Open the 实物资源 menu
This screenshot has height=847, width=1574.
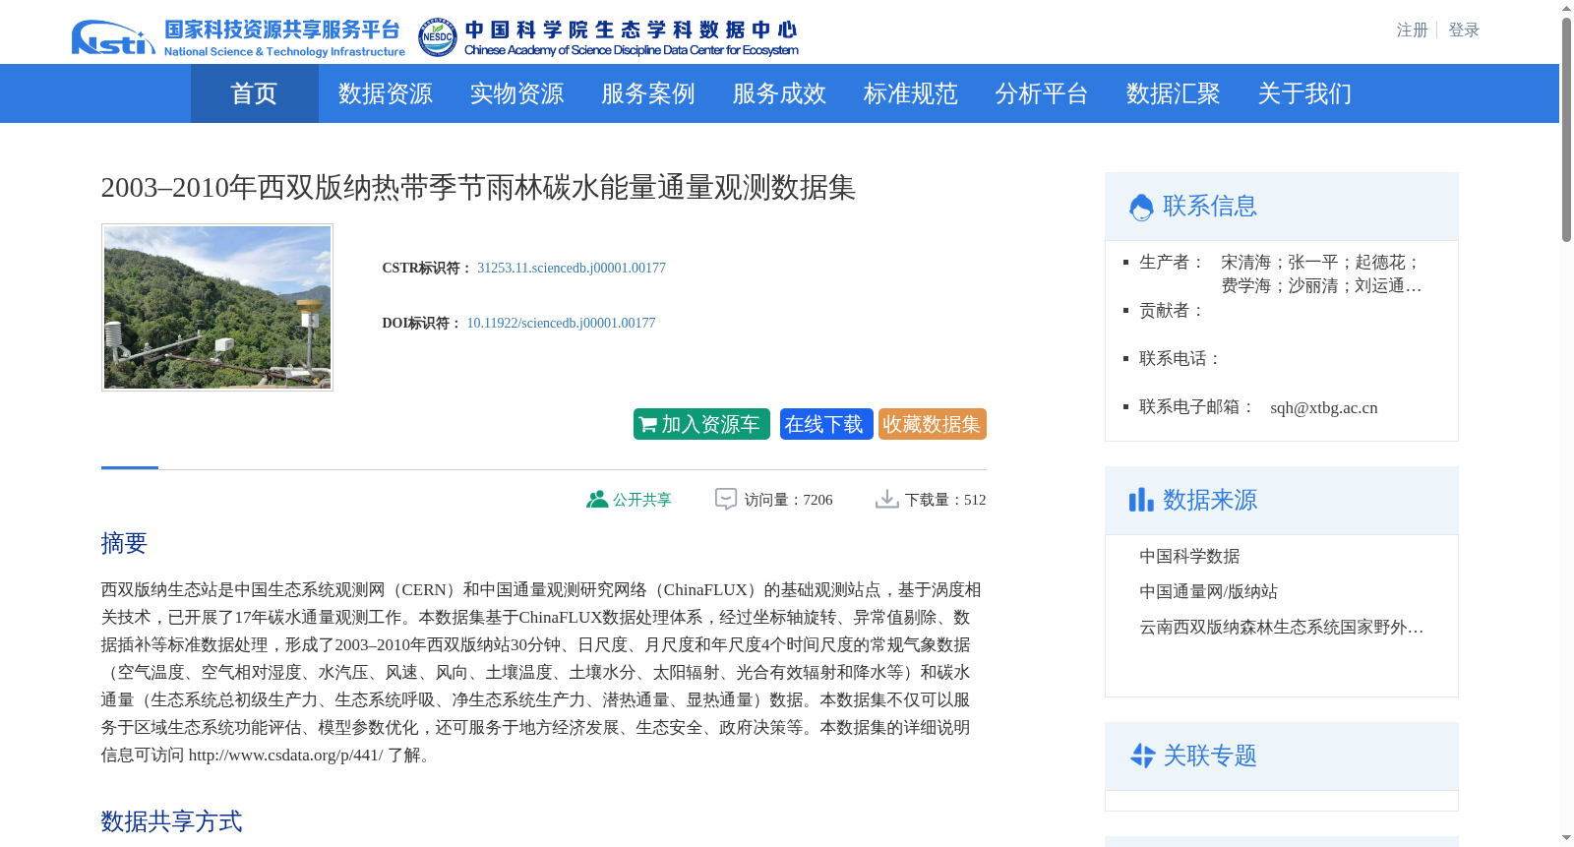tap(516, 93)
